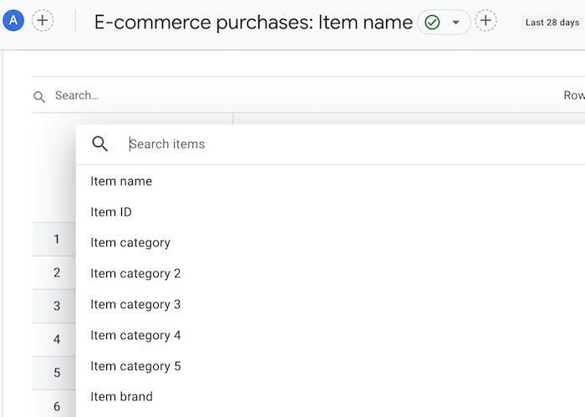The width and height of the screenshot is (585, 417).
Task: Open the dropdown arrow next to the checkmark
Action: [x=455, y=23]
